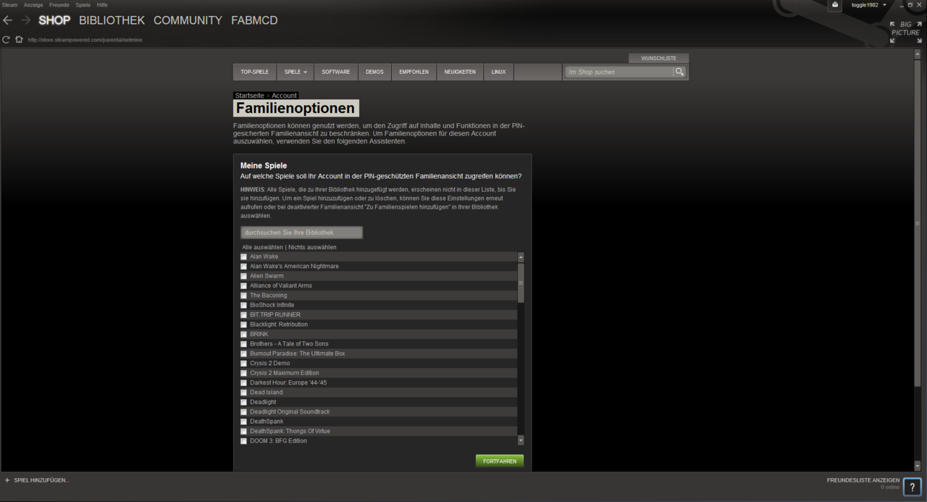Check Burnout Paradise: The Ultimate Box
Screen dimensions: 927x502
click(x=244, y=354)
